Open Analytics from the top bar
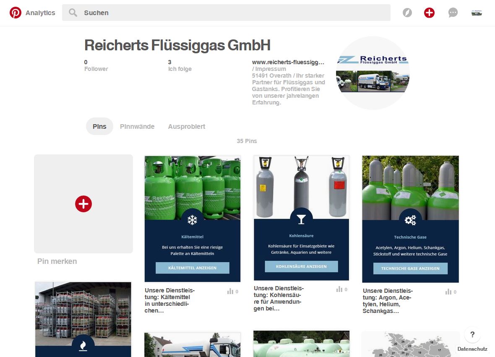The width and height of the screenshot is (495, 357). (41, 13)
